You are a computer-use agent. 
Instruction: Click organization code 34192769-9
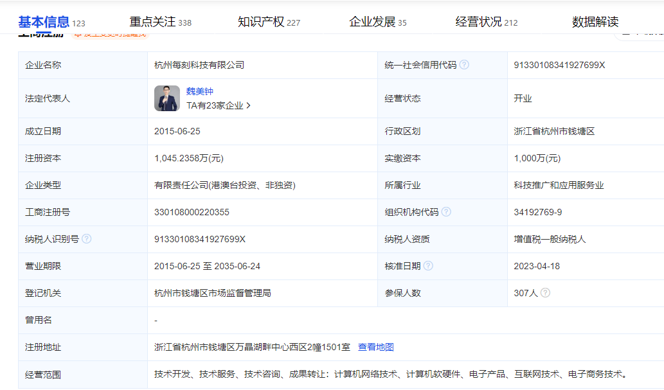[x=538, y=212]
